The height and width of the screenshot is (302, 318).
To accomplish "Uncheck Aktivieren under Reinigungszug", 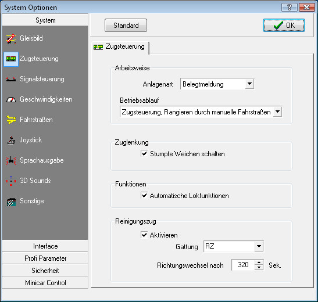I will pos(144,235).
